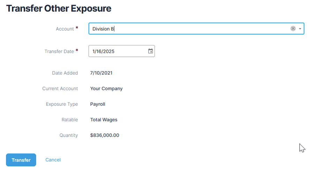Click the Current Account label
The image size is (314, 174).
point(60,89)
